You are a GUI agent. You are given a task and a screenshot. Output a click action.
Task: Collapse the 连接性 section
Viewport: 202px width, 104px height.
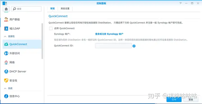coord(5,37)
